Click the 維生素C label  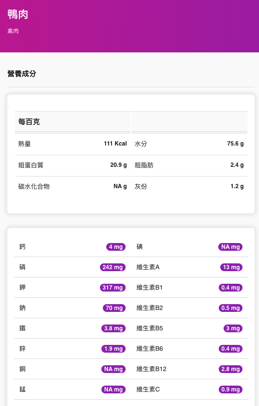(148, 390)
